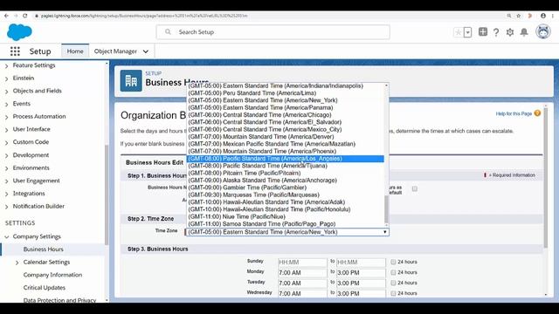Check Wednesday 24 hours checkbox
The width and height of the screenshot is (559, 314).
(393, 293)
